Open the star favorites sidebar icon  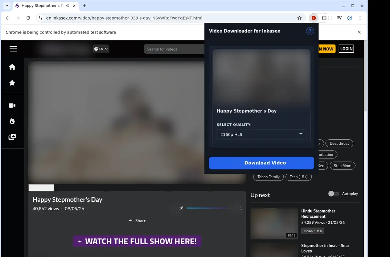12,83
